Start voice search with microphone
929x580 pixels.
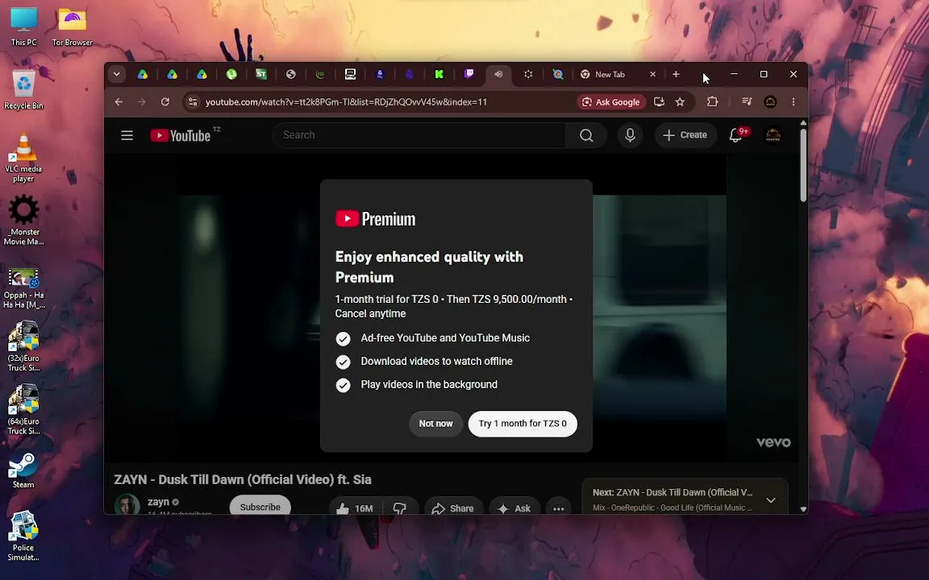pyautogui.click(x=631, y=135)
